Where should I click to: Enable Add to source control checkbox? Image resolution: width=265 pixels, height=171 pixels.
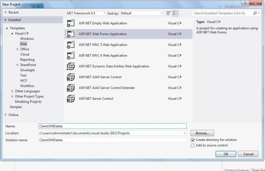(192, 145)
